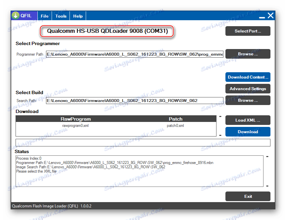Click the download progress bar

[x=143, y=142]
